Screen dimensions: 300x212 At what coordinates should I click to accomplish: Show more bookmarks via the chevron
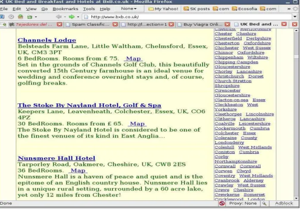tap(289, 9)
